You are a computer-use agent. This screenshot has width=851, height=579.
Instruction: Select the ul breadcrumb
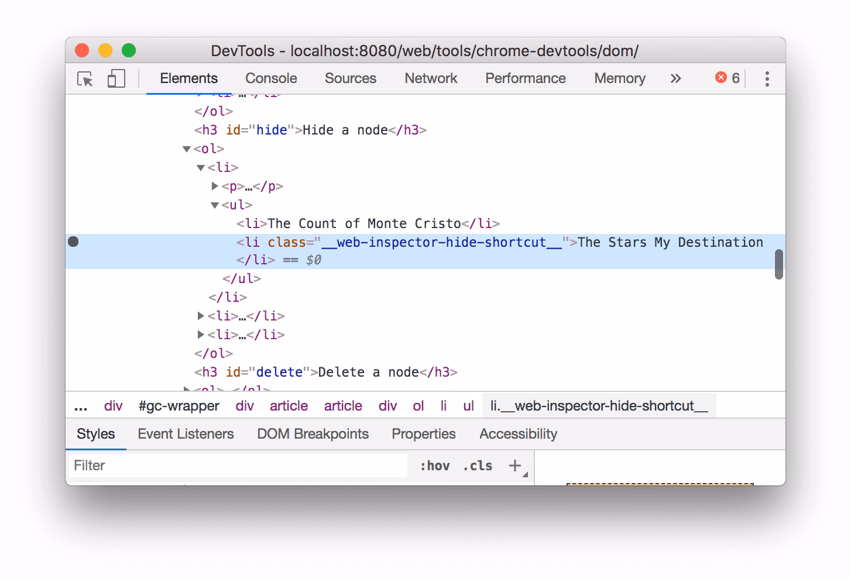pos(468,406)
